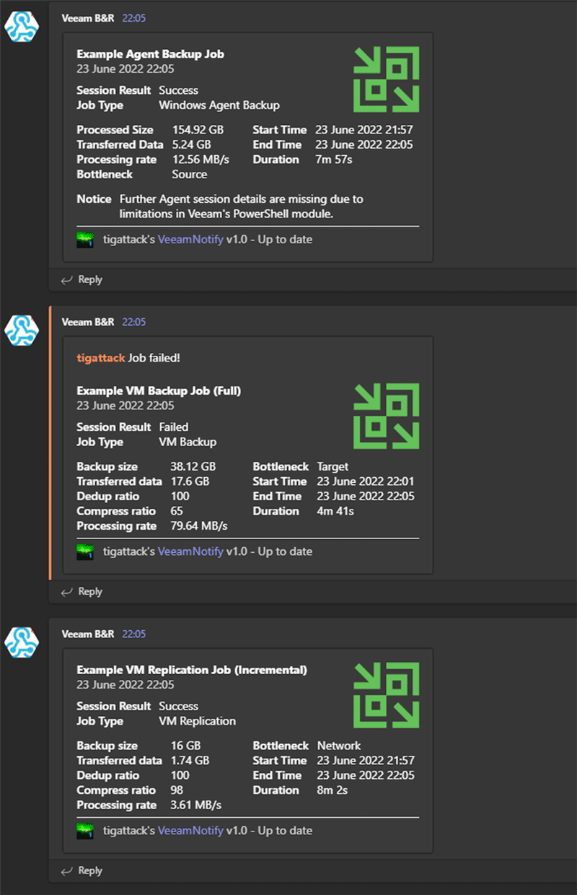577x895 pixels.
Task: Click the 'Target' bottleneck value
Action: point(332,467)
